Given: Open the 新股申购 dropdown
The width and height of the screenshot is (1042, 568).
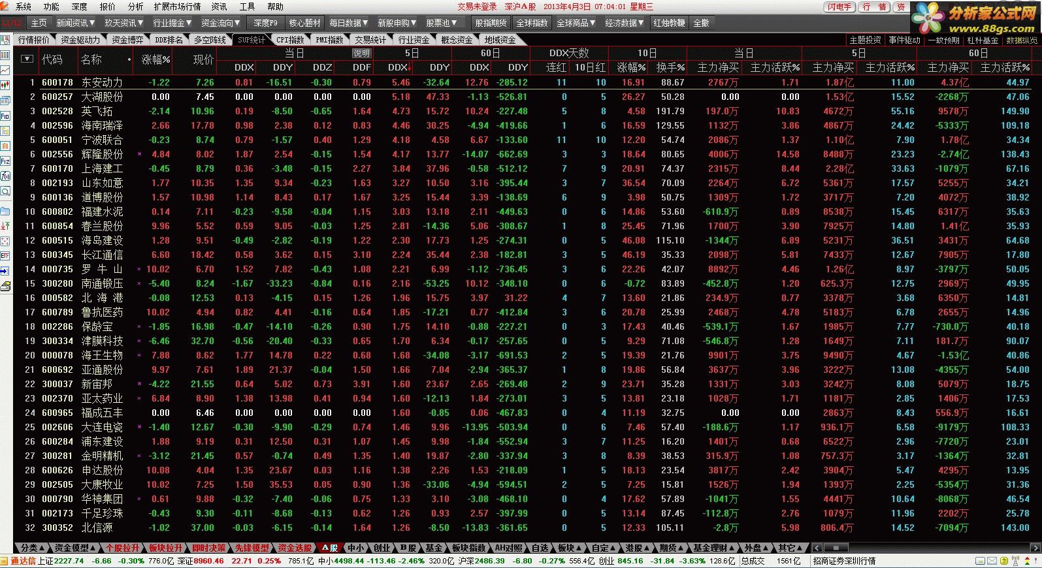Looking at the screenshot, I should tap(397, 23).
